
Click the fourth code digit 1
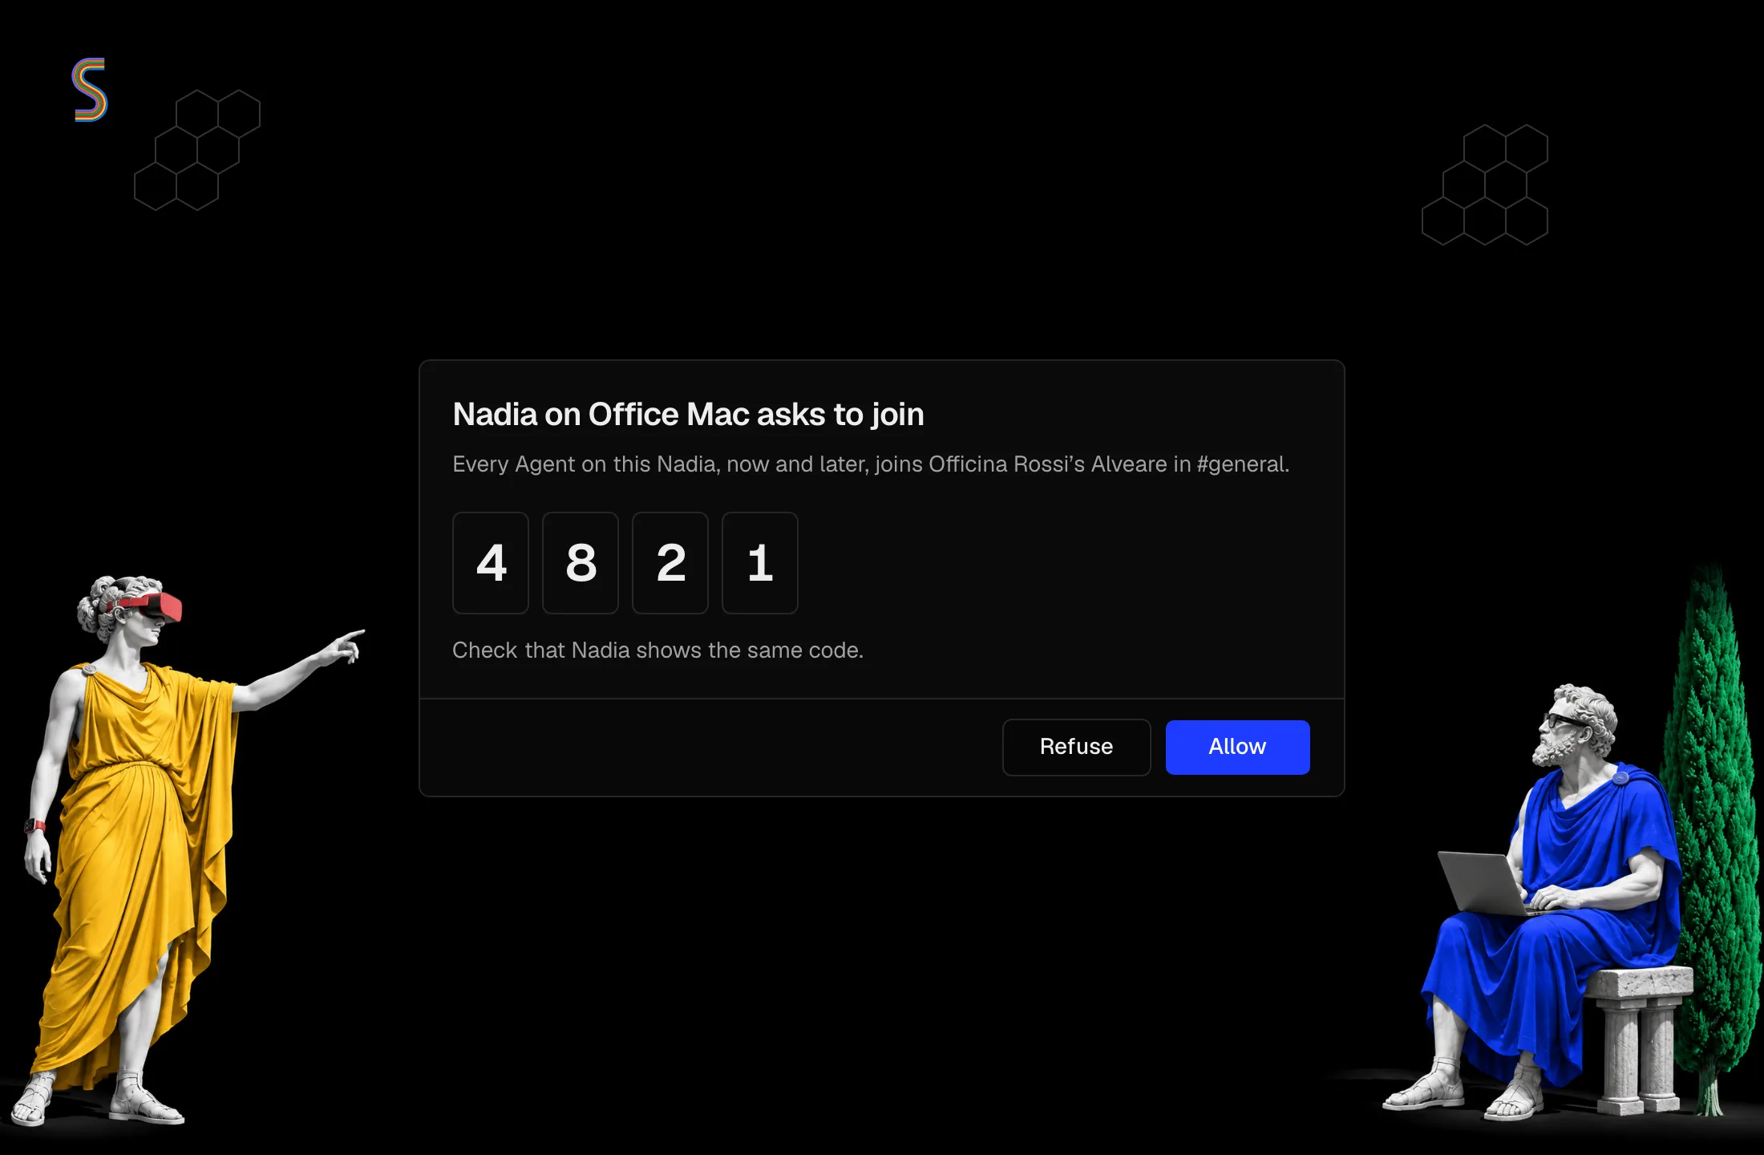pyautogui.click(x=760, y=563)
